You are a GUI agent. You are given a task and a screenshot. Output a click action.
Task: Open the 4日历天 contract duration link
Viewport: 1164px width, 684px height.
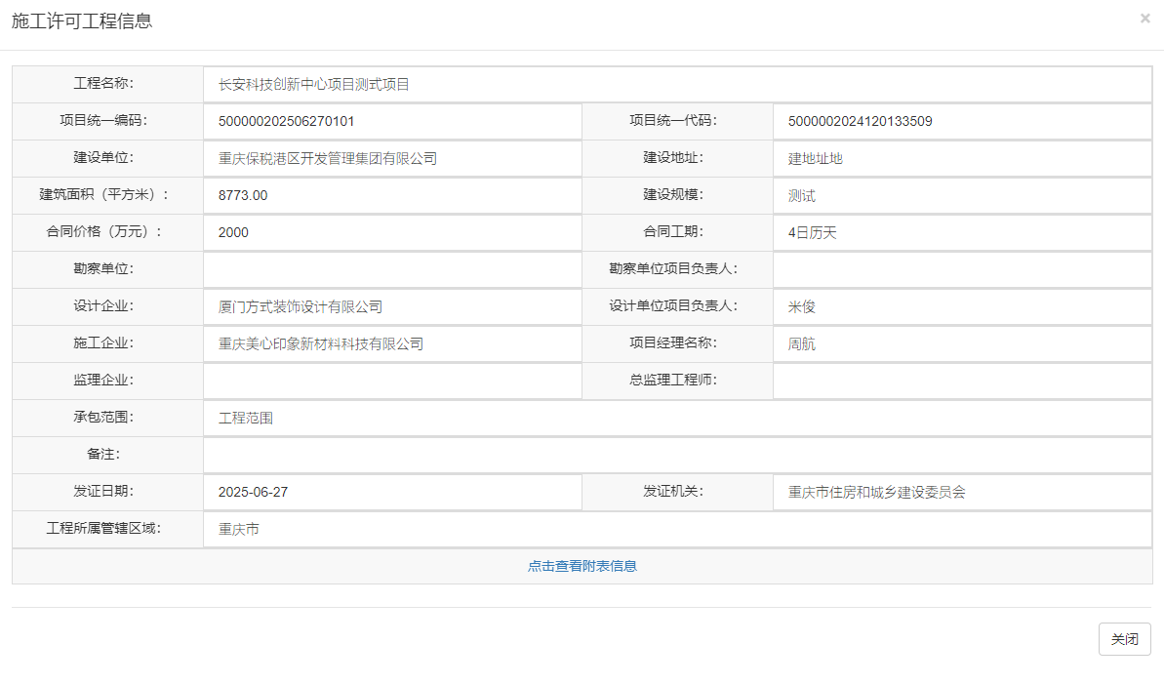pos(810,232)
